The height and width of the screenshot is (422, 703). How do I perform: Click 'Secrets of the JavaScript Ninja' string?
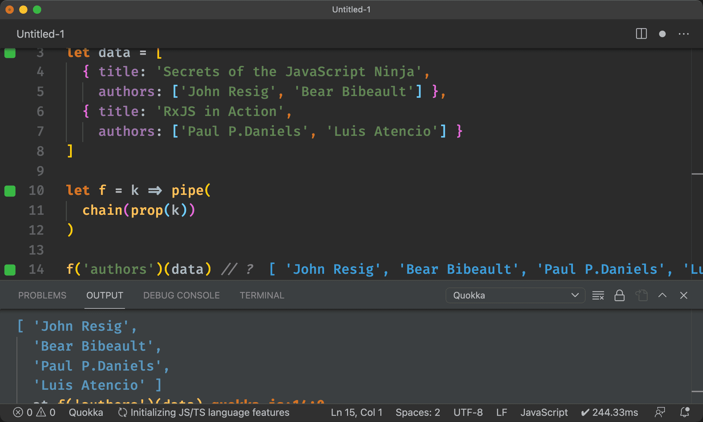(289, 72)
